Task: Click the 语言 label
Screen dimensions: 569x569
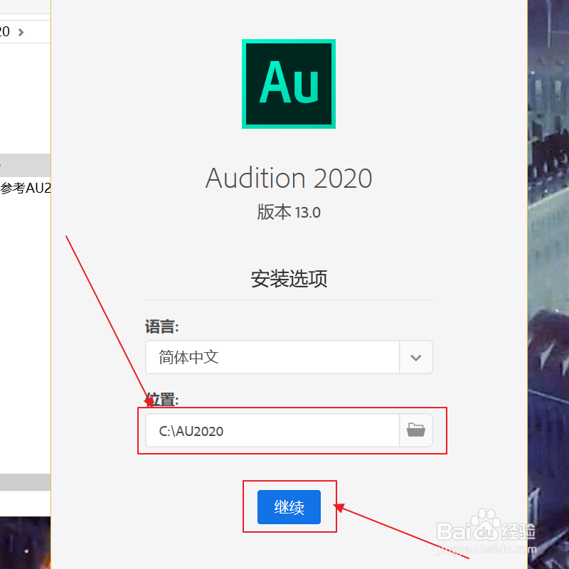Action: [162, 326]
